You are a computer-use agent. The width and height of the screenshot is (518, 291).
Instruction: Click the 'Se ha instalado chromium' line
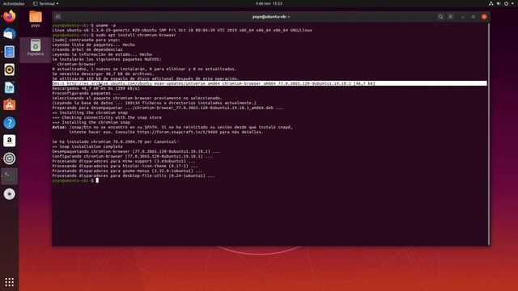115,141
